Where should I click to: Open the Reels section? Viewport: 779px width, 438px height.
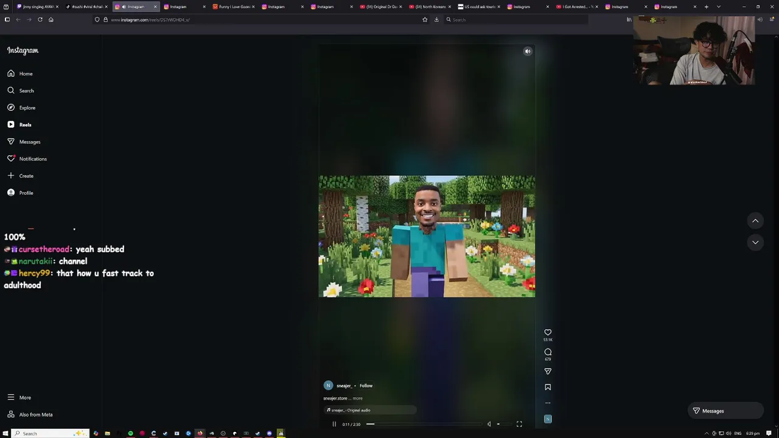[19, 125]
